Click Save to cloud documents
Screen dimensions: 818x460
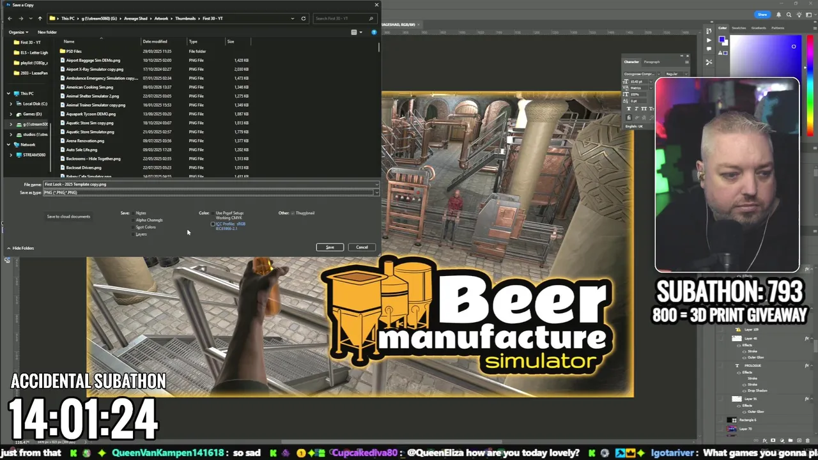pos(68,217)
